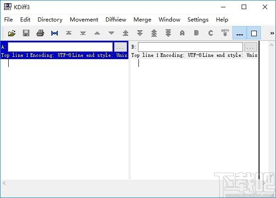This screenshot has width=276, height=198.
Task: Open the Merge menu
Action: tap(143, 20)
